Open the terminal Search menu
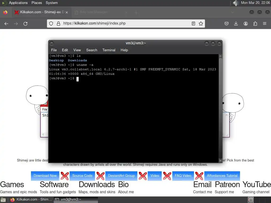The width and height of the screenshot is (271, 203). pyautogui.click(x=92, y=50)
